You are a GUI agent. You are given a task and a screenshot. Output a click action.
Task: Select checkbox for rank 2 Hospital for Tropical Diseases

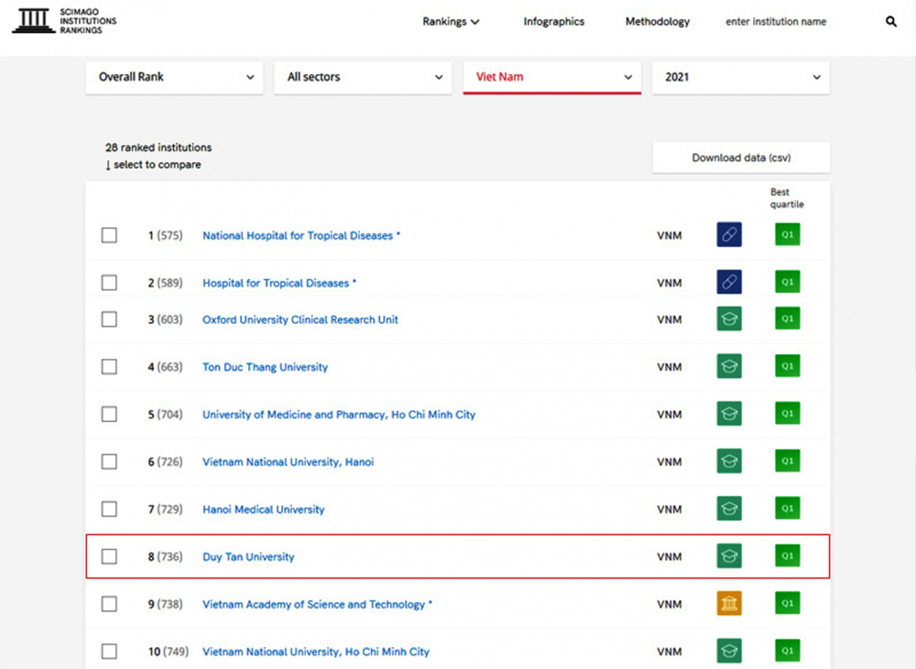(109, 283)
